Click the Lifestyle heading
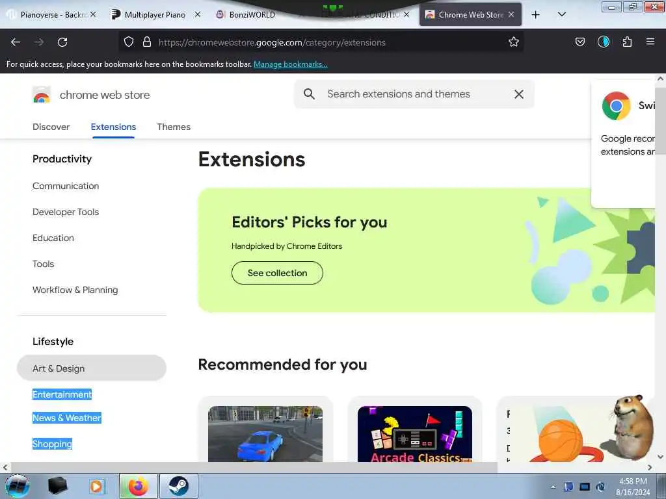The image size is (666, 499). [x=53, y=341]
